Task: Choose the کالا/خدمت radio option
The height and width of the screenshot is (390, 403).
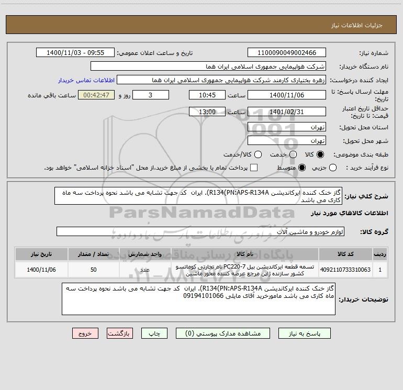Action: point(258,154)
